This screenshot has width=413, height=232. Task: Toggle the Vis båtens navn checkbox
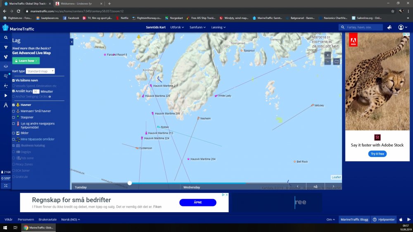coord(14,80)
